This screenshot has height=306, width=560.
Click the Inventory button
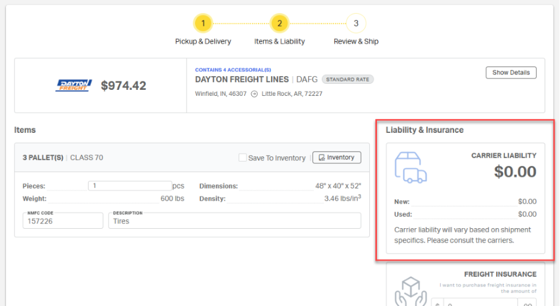(x=337, y=157)
